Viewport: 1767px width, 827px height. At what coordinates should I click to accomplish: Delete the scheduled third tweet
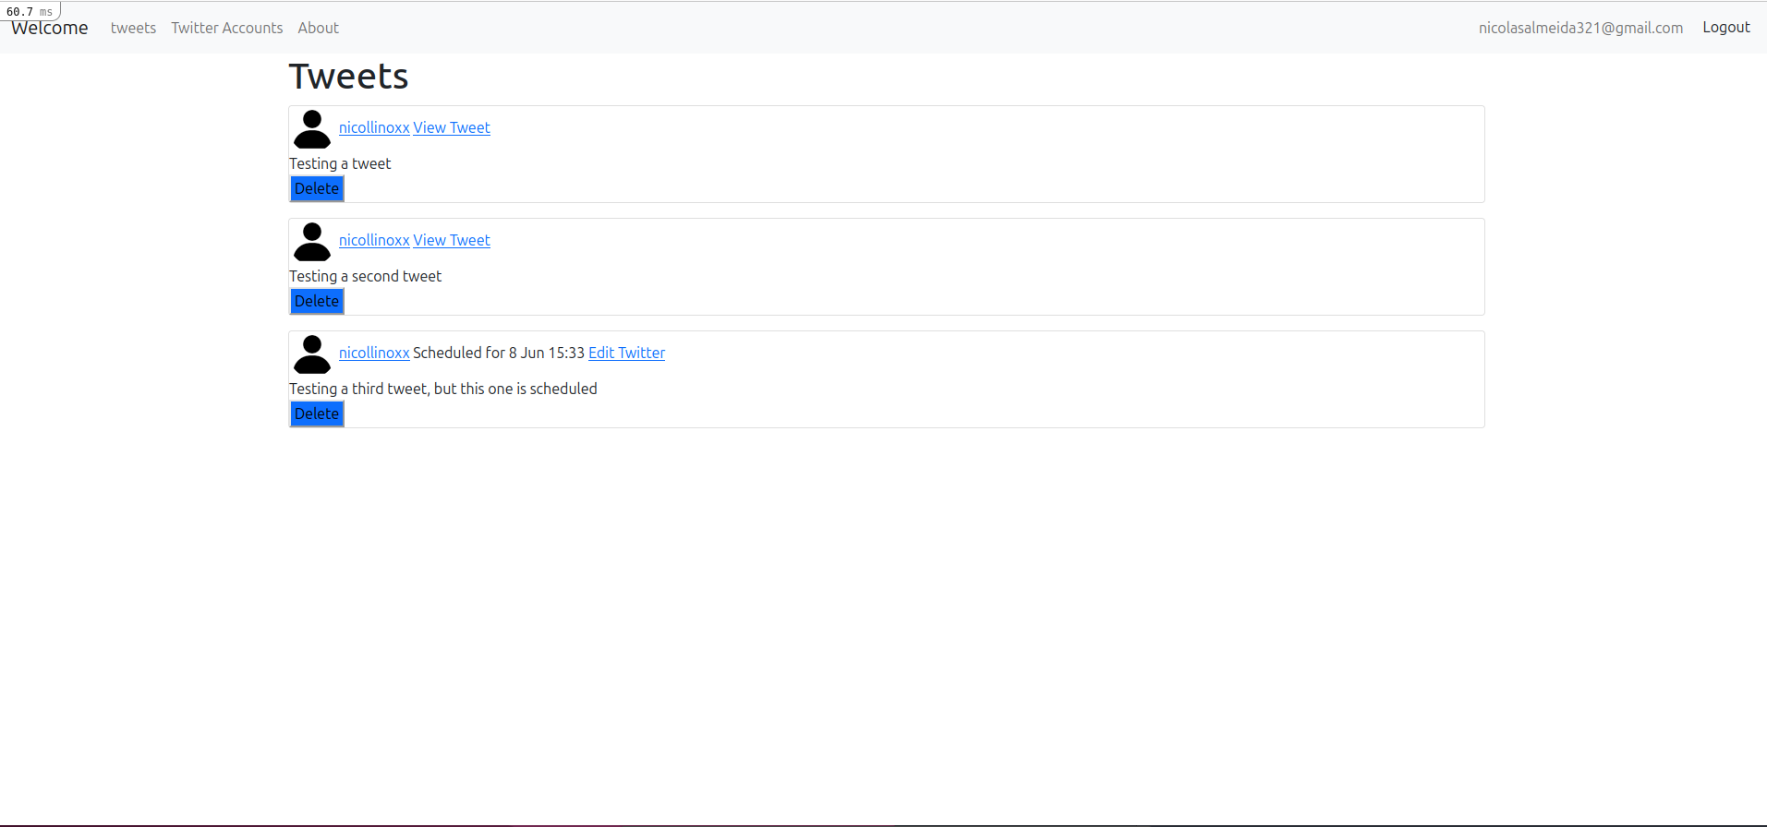317,413
